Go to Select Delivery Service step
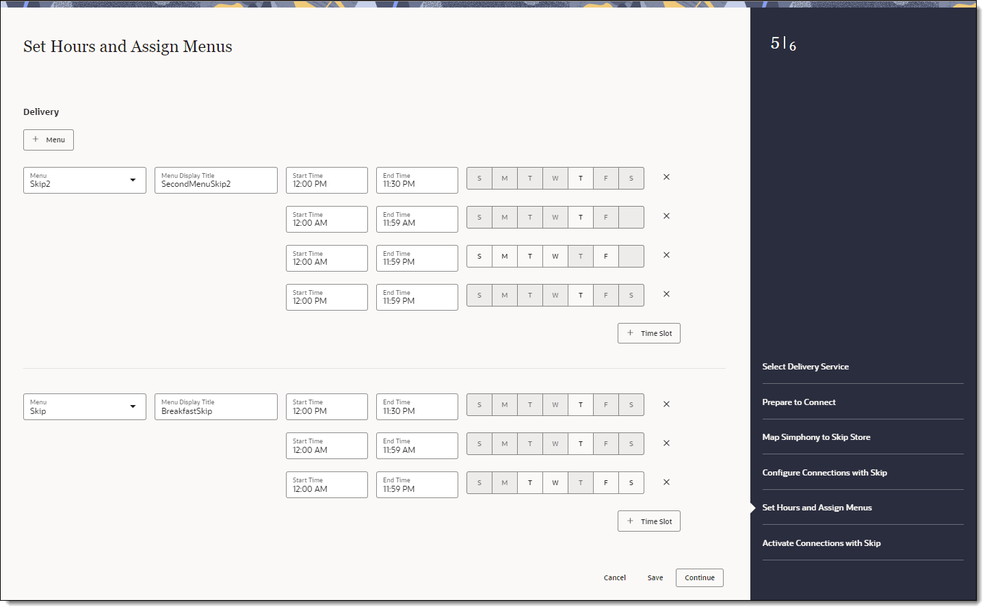 pos(806,367)
